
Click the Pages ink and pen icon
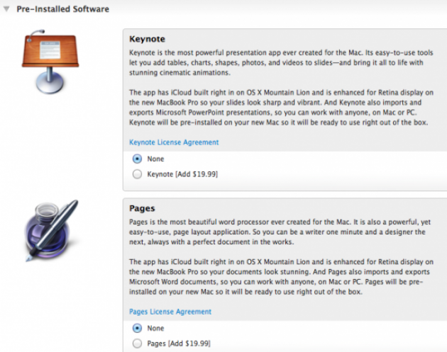click(51, 230)
